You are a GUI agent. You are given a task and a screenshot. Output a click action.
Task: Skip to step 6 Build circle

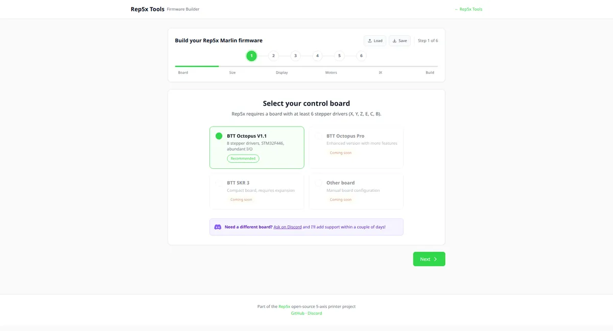pyautogui.click(x=361, y=56)
